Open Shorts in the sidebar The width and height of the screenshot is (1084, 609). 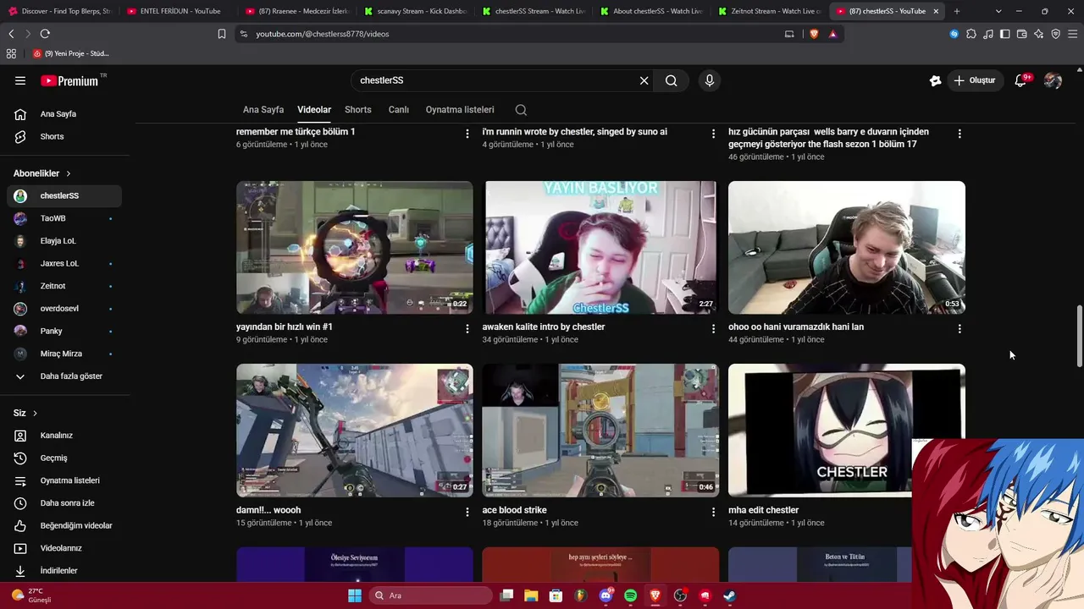64,136
